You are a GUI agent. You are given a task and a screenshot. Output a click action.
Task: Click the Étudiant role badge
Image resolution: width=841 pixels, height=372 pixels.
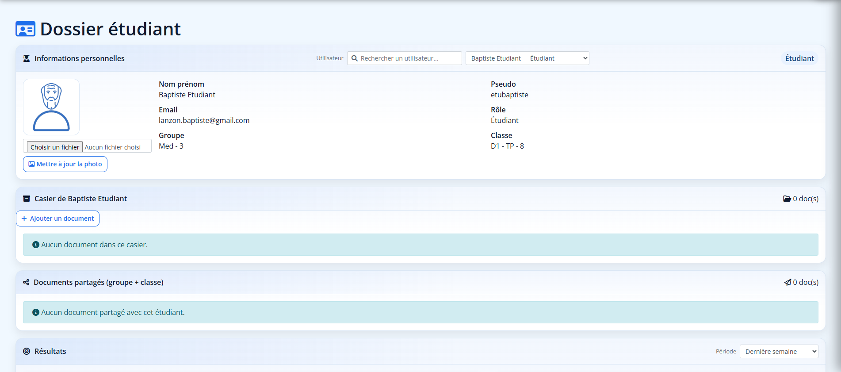799,58
